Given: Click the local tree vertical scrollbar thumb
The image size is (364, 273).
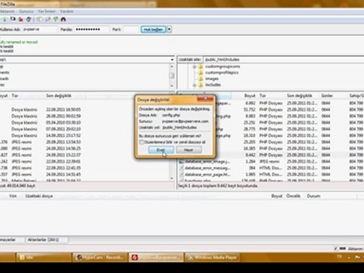Looking at the screenshot, I should (x=172, y=75).
